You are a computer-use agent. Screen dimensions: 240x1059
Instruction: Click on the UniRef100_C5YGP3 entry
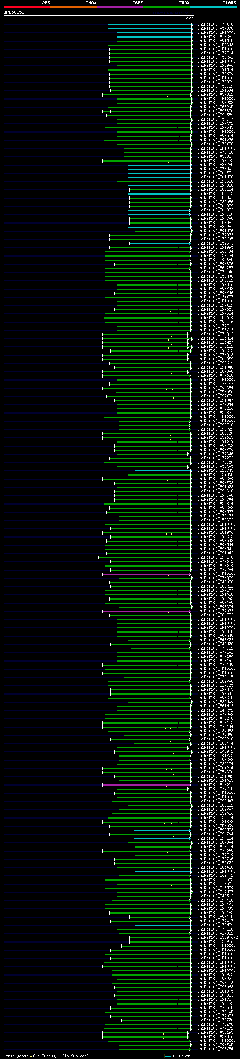(x=215, y=243)
